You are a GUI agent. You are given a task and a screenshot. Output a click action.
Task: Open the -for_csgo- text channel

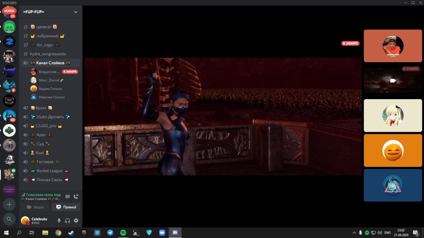50,45
